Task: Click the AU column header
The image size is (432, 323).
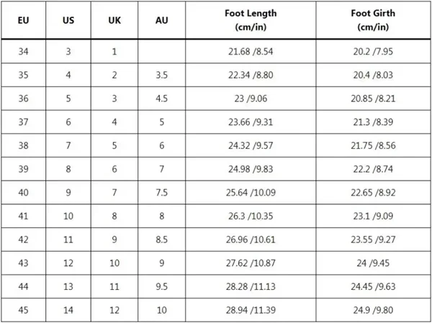Action: (x=161, y=20)
